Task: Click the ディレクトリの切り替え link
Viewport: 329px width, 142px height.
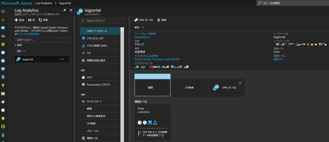Action: click(29, 34)
